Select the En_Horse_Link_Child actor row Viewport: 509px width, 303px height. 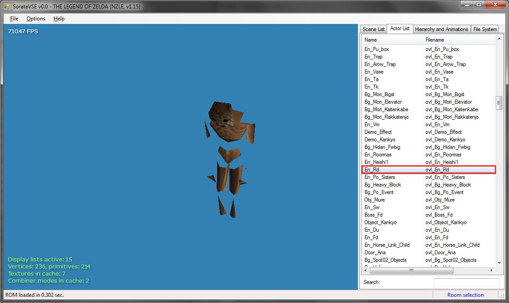click(428, 245)
